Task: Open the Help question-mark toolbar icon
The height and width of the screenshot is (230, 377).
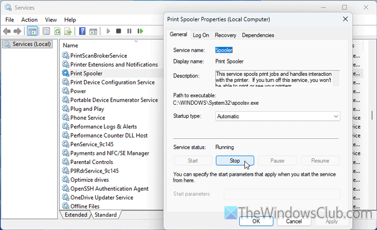Action: pos(82,31)
